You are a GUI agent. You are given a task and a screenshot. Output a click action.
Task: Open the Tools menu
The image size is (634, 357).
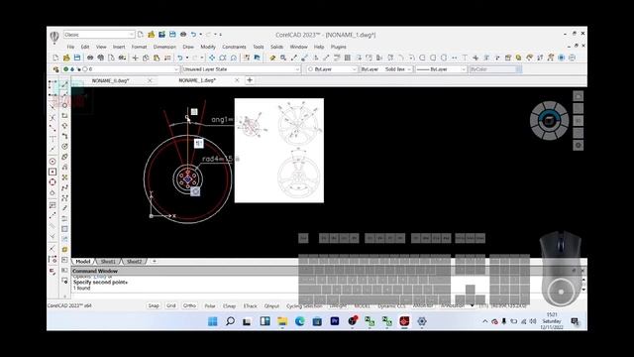tap(259, 47)
